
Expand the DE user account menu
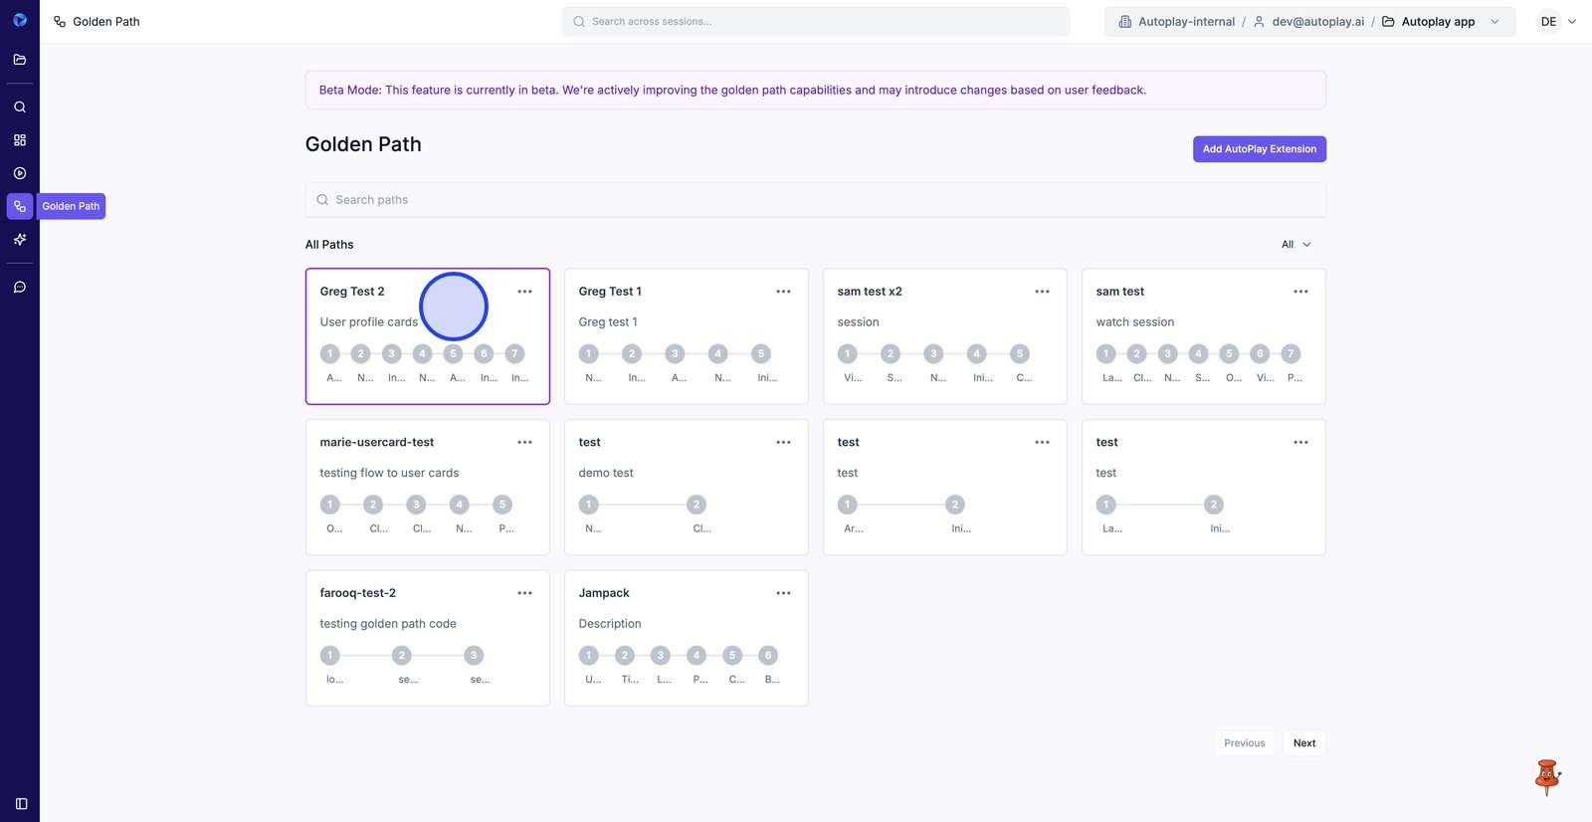1557,22
